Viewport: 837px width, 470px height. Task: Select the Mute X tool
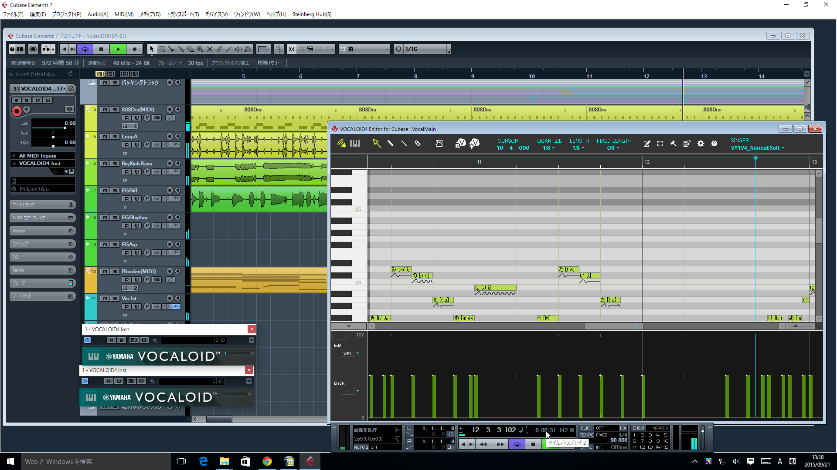click(x=210, y=49)
